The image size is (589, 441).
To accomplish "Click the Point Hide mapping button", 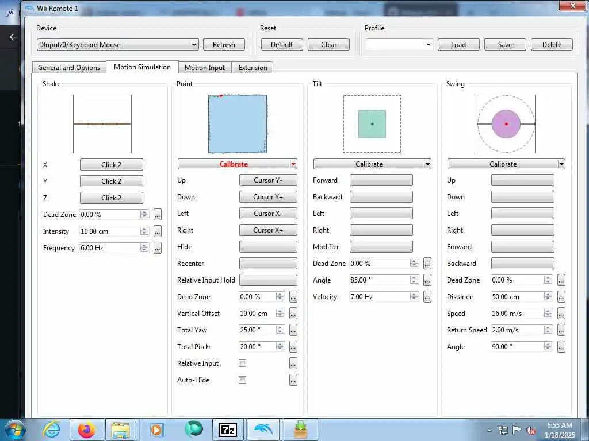I will click(268, 247).
